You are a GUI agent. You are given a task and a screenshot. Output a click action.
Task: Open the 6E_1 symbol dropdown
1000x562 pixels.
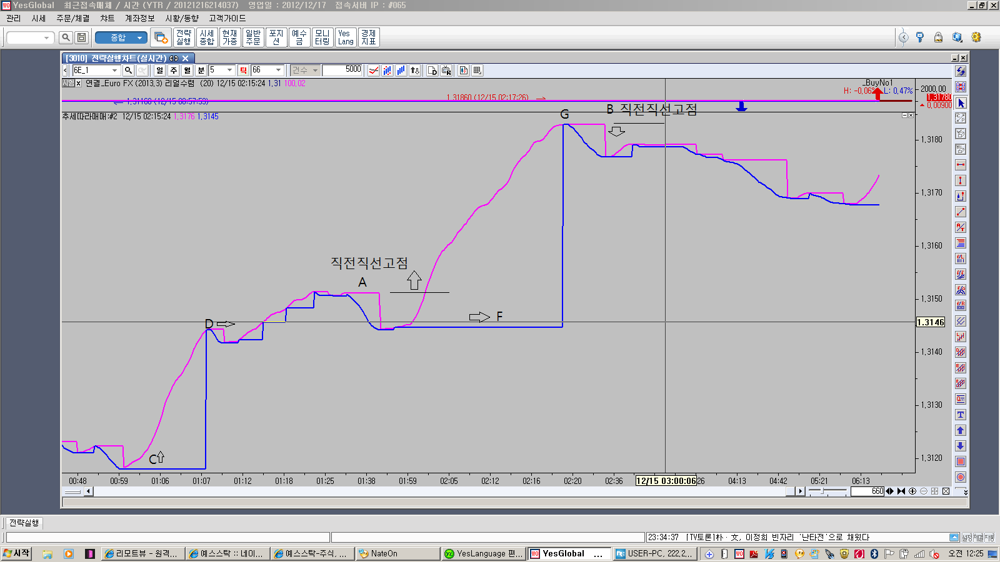(x=114, y=71)
